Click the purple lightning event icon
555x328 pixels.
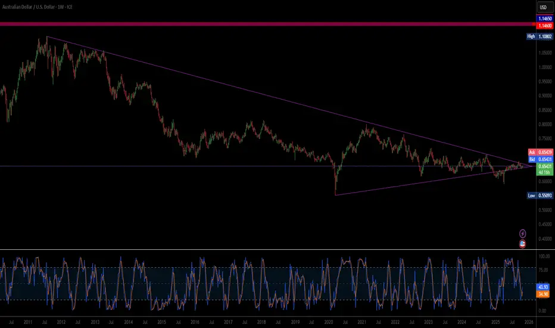point(522,234)
